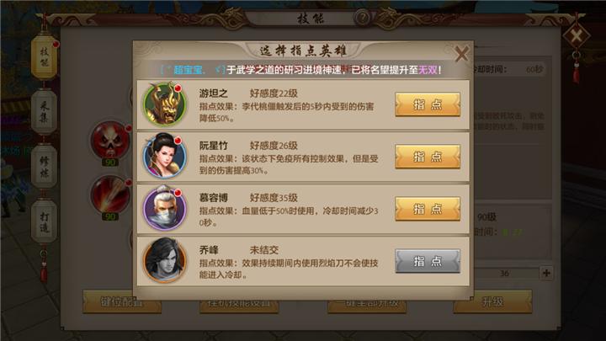This screenshot has width=606, height=341.
Task: Open 键位配置 key configuration button
Action: 122,301
